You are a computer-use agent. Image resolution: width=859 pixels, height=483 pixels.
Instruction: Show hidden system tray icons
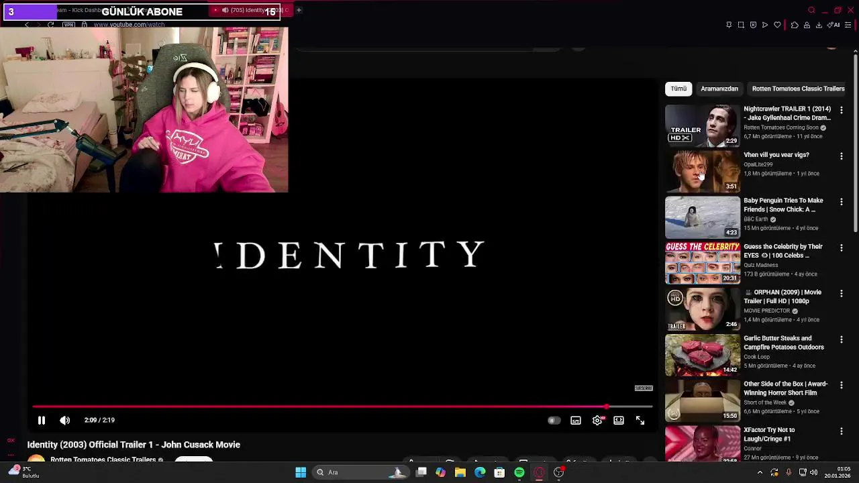pyautogui.click(x=760, y=472)
